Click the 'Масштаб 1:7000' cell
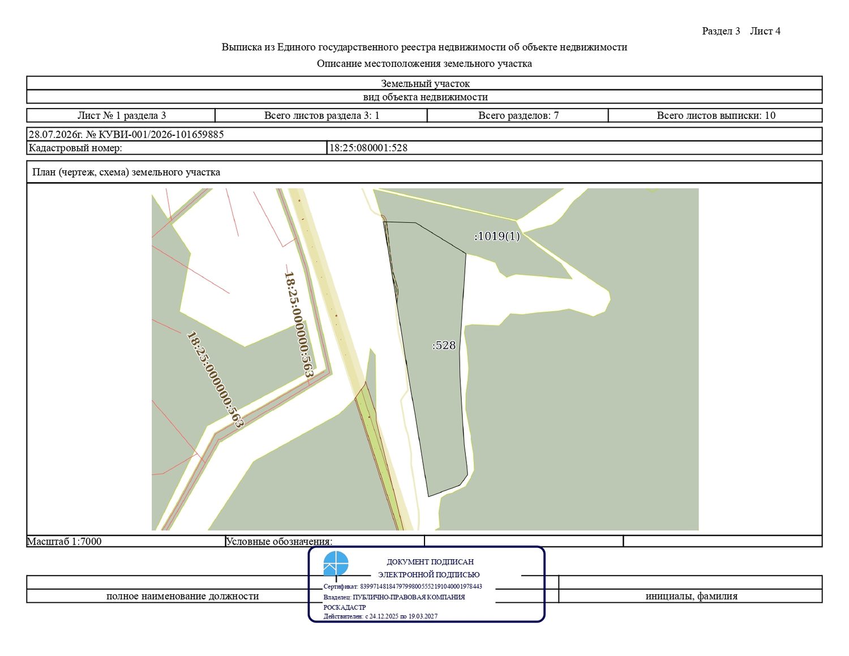Viewport: 849px width, 656px height. point(126,541)
